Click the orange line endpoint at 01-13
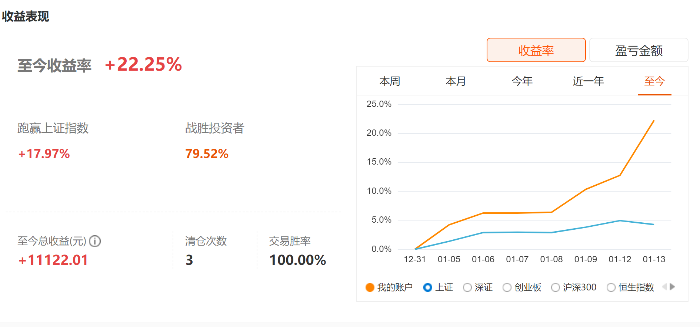Image resolution: width=700 pixels, height=327 pixels. point(654,121)
